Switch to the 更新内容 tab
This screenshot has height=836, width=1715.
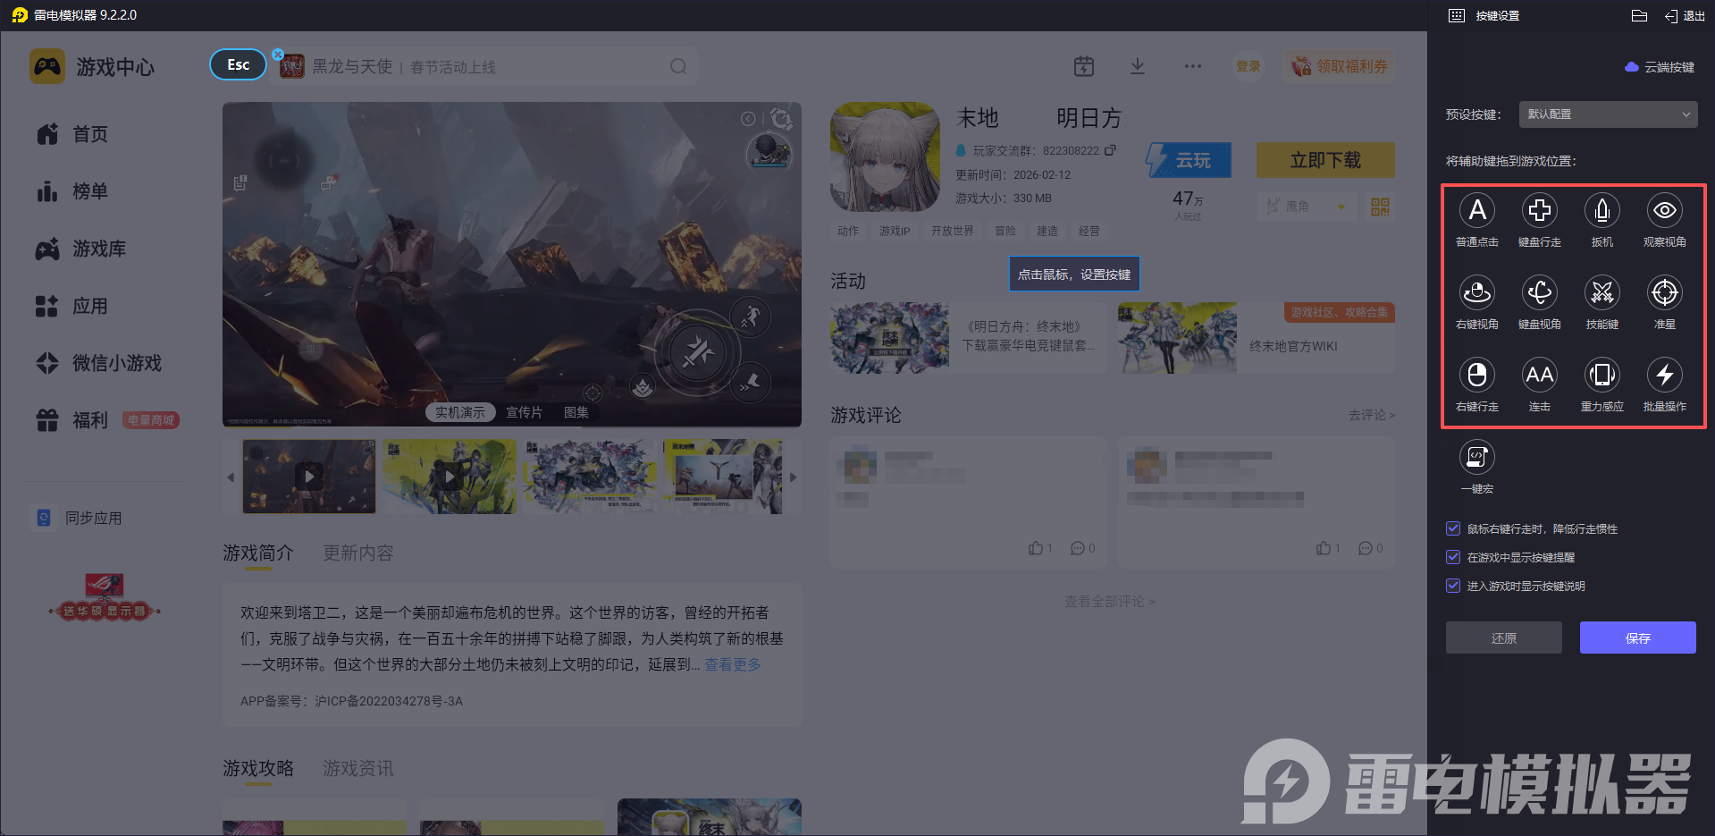pyautogui.click(x=358, y=553)
